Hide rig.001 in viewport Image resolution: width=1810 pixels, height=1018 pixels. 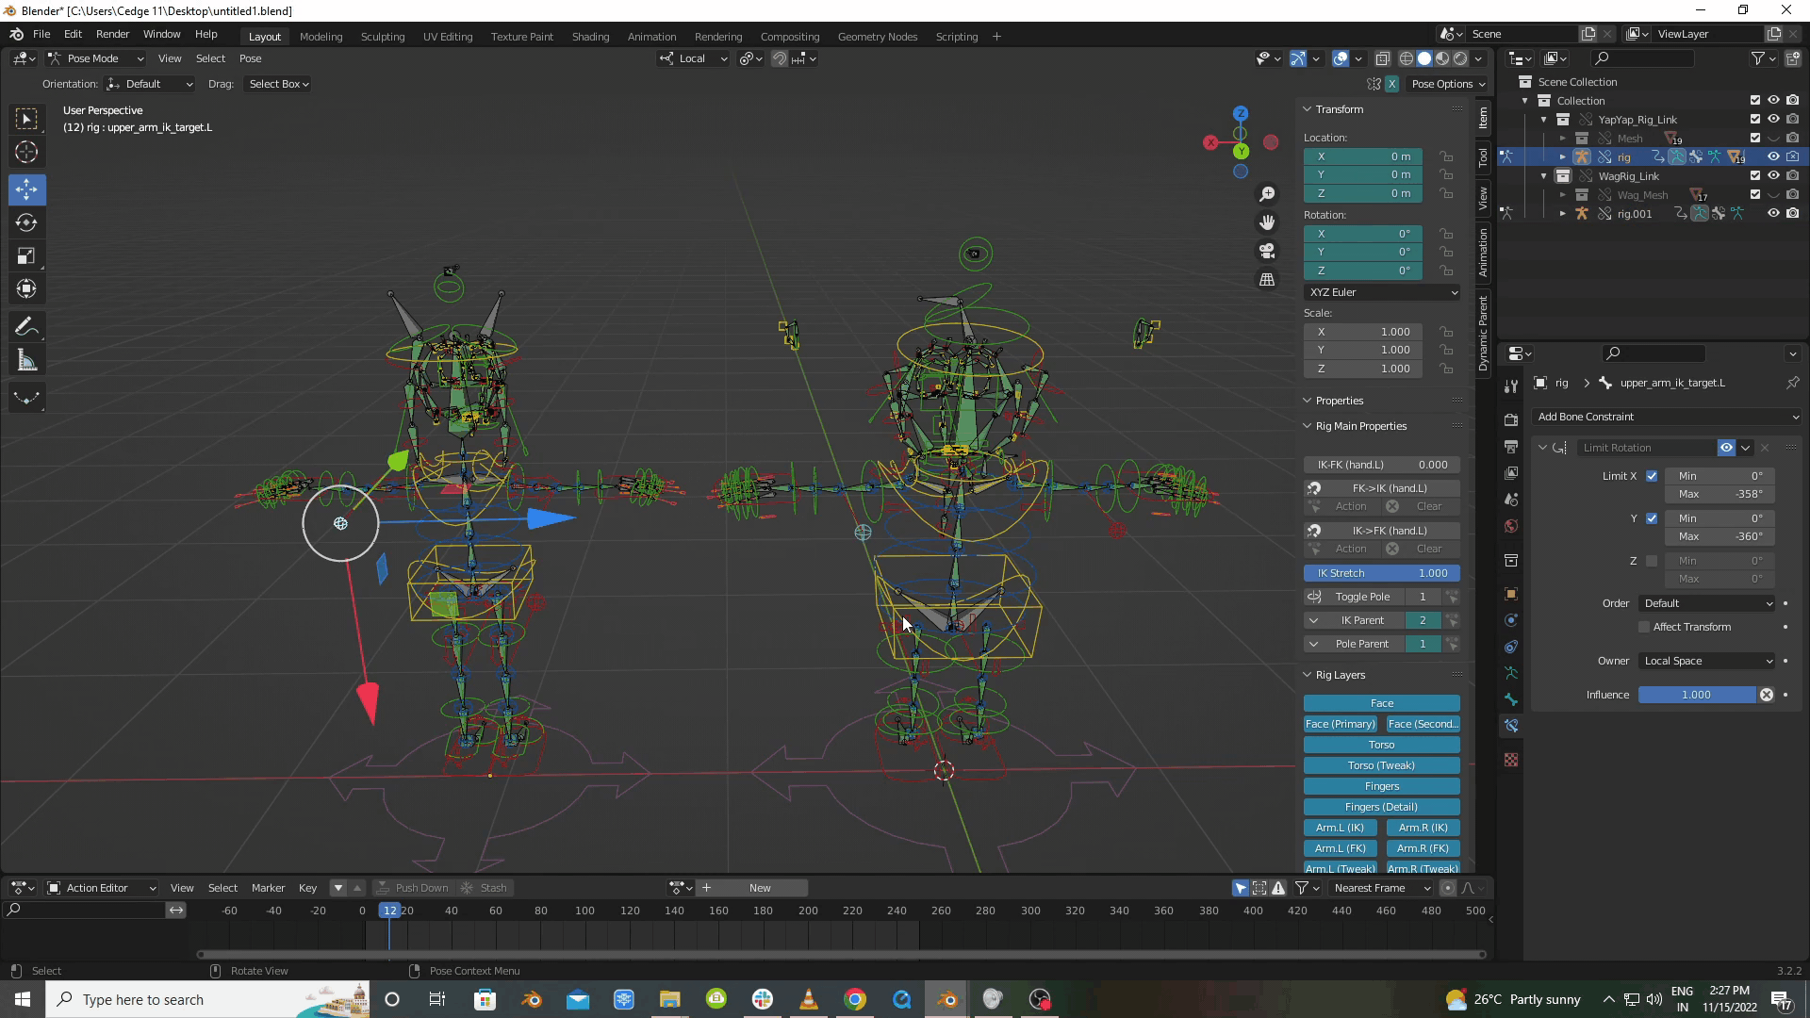tap(1773, 214)
